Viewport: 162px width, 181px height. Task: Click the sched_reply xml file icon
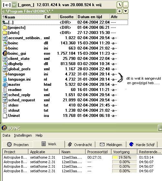pyautogui.click(x=5, y=95)
